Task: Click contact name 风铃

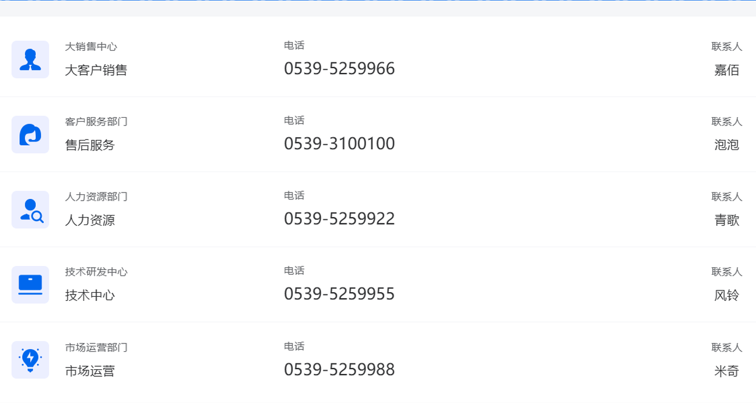Action: 726,296
